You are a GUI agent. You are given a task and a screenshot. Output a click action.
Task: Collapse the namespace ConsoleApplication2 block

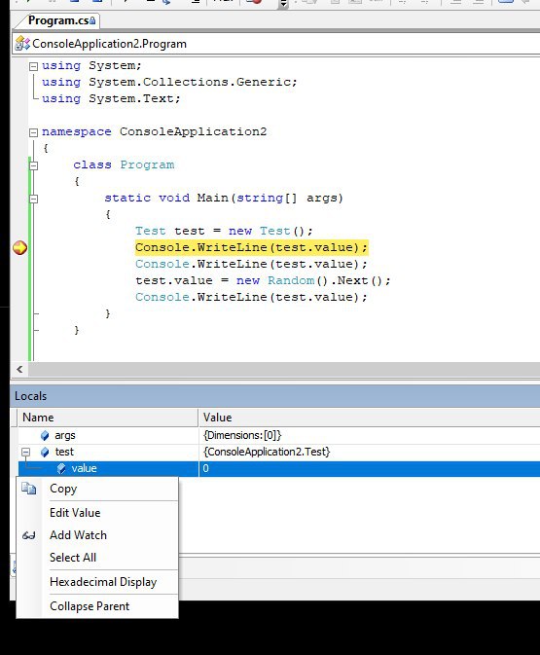coord(33,132)
